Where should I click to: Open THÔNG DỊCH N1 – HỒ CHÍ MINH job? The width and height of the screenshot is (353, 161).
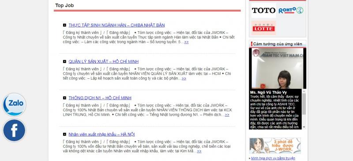pyautogui.click(x=100, y=98)
